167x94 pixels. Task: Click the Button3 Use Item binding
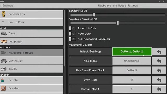click(x=132, y=70)
